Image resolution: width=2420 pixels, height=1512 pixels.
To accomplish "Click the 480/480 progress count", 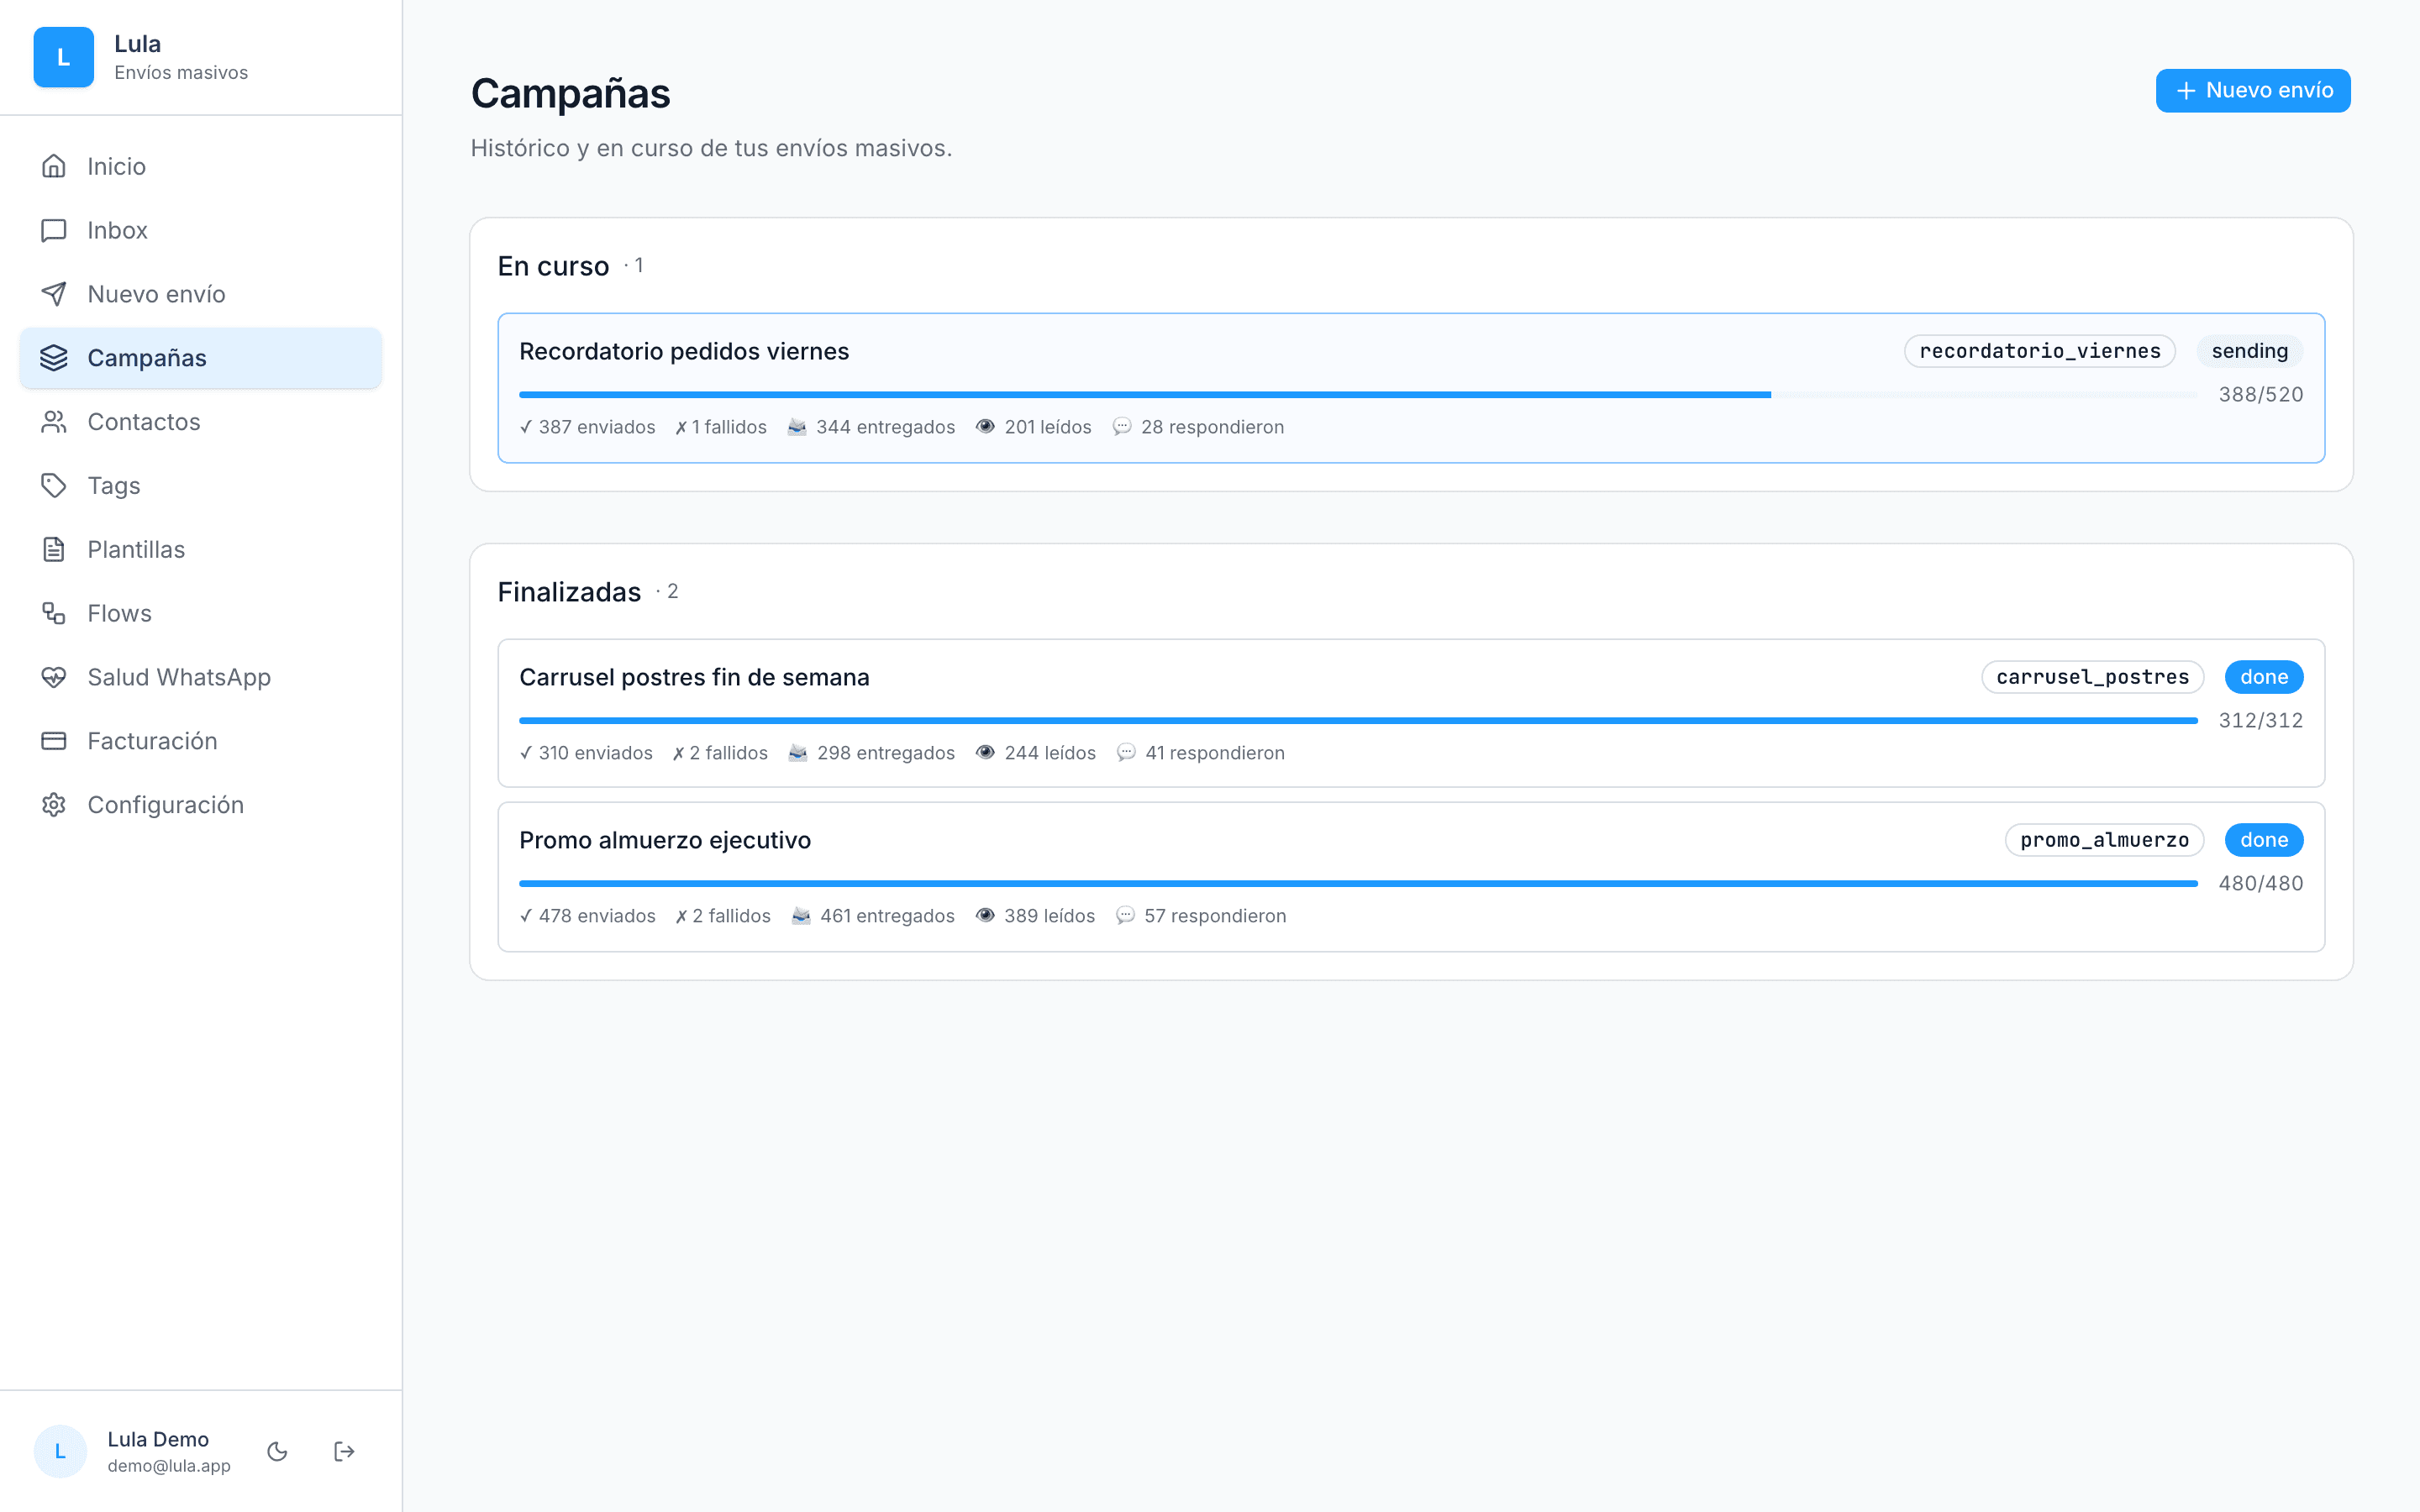I will click(x=2261, y=884).
